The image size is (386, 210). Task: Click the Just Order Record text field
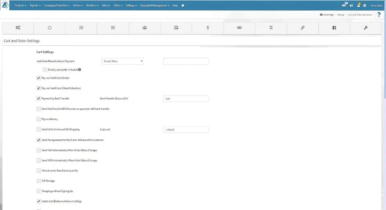[x=186, y=61]
